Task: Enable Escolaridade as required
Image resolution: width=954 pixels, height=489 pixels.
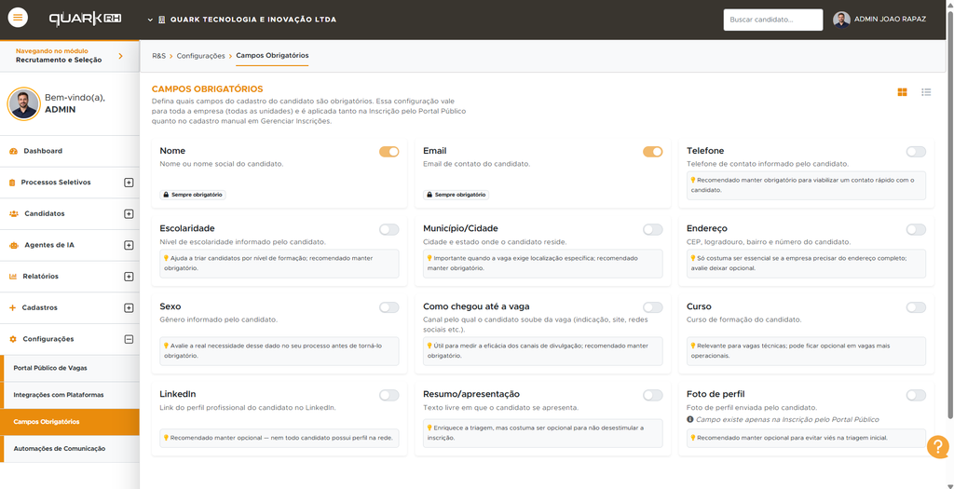Action: click(389, 229)
